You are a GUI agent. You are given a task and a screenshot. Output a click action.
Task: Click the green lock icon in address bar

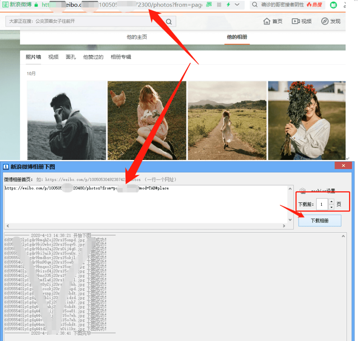pyautogui.click(x=36, y=5)
